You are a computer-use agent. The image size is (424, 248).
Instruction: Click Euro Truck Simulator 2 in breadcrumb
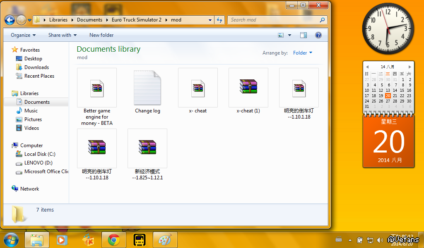click(137, 20)
